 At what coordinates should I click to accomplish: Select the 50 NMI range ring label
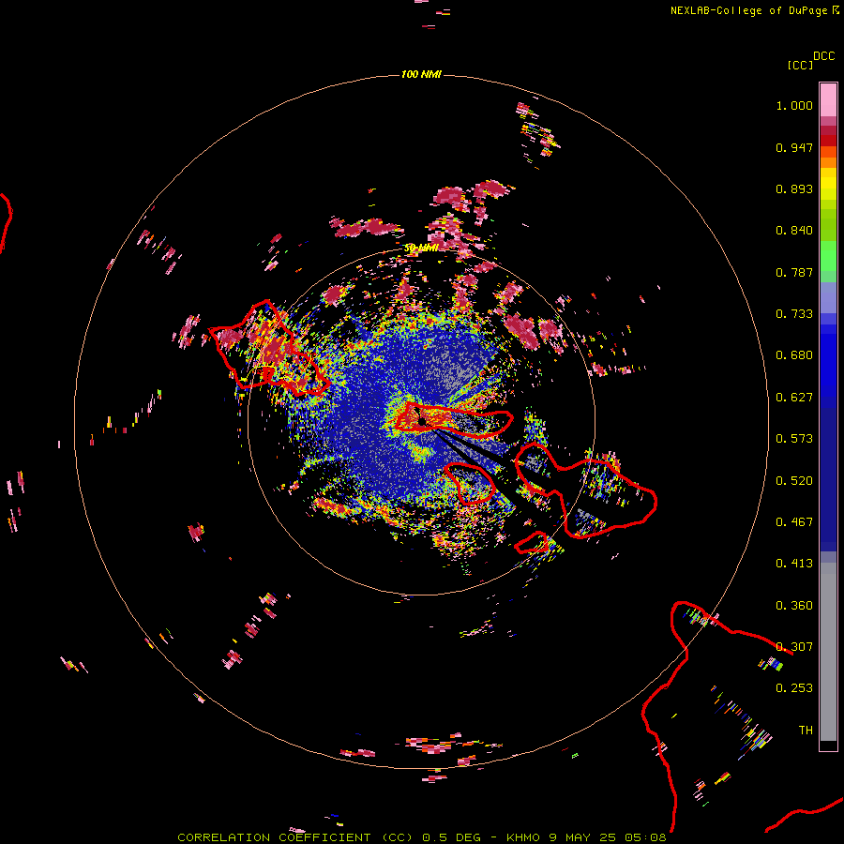421,249
